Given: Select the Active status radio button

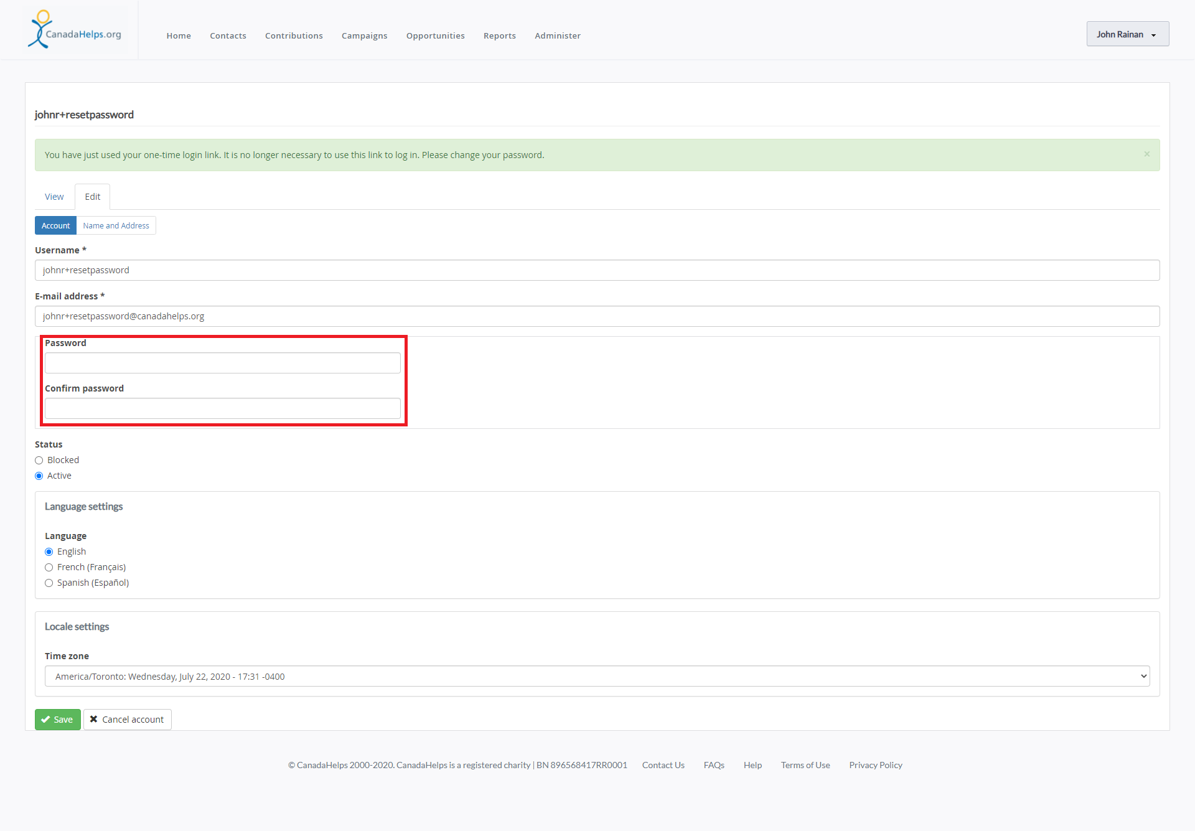Looking at the screenshot, I should (39, 476).
